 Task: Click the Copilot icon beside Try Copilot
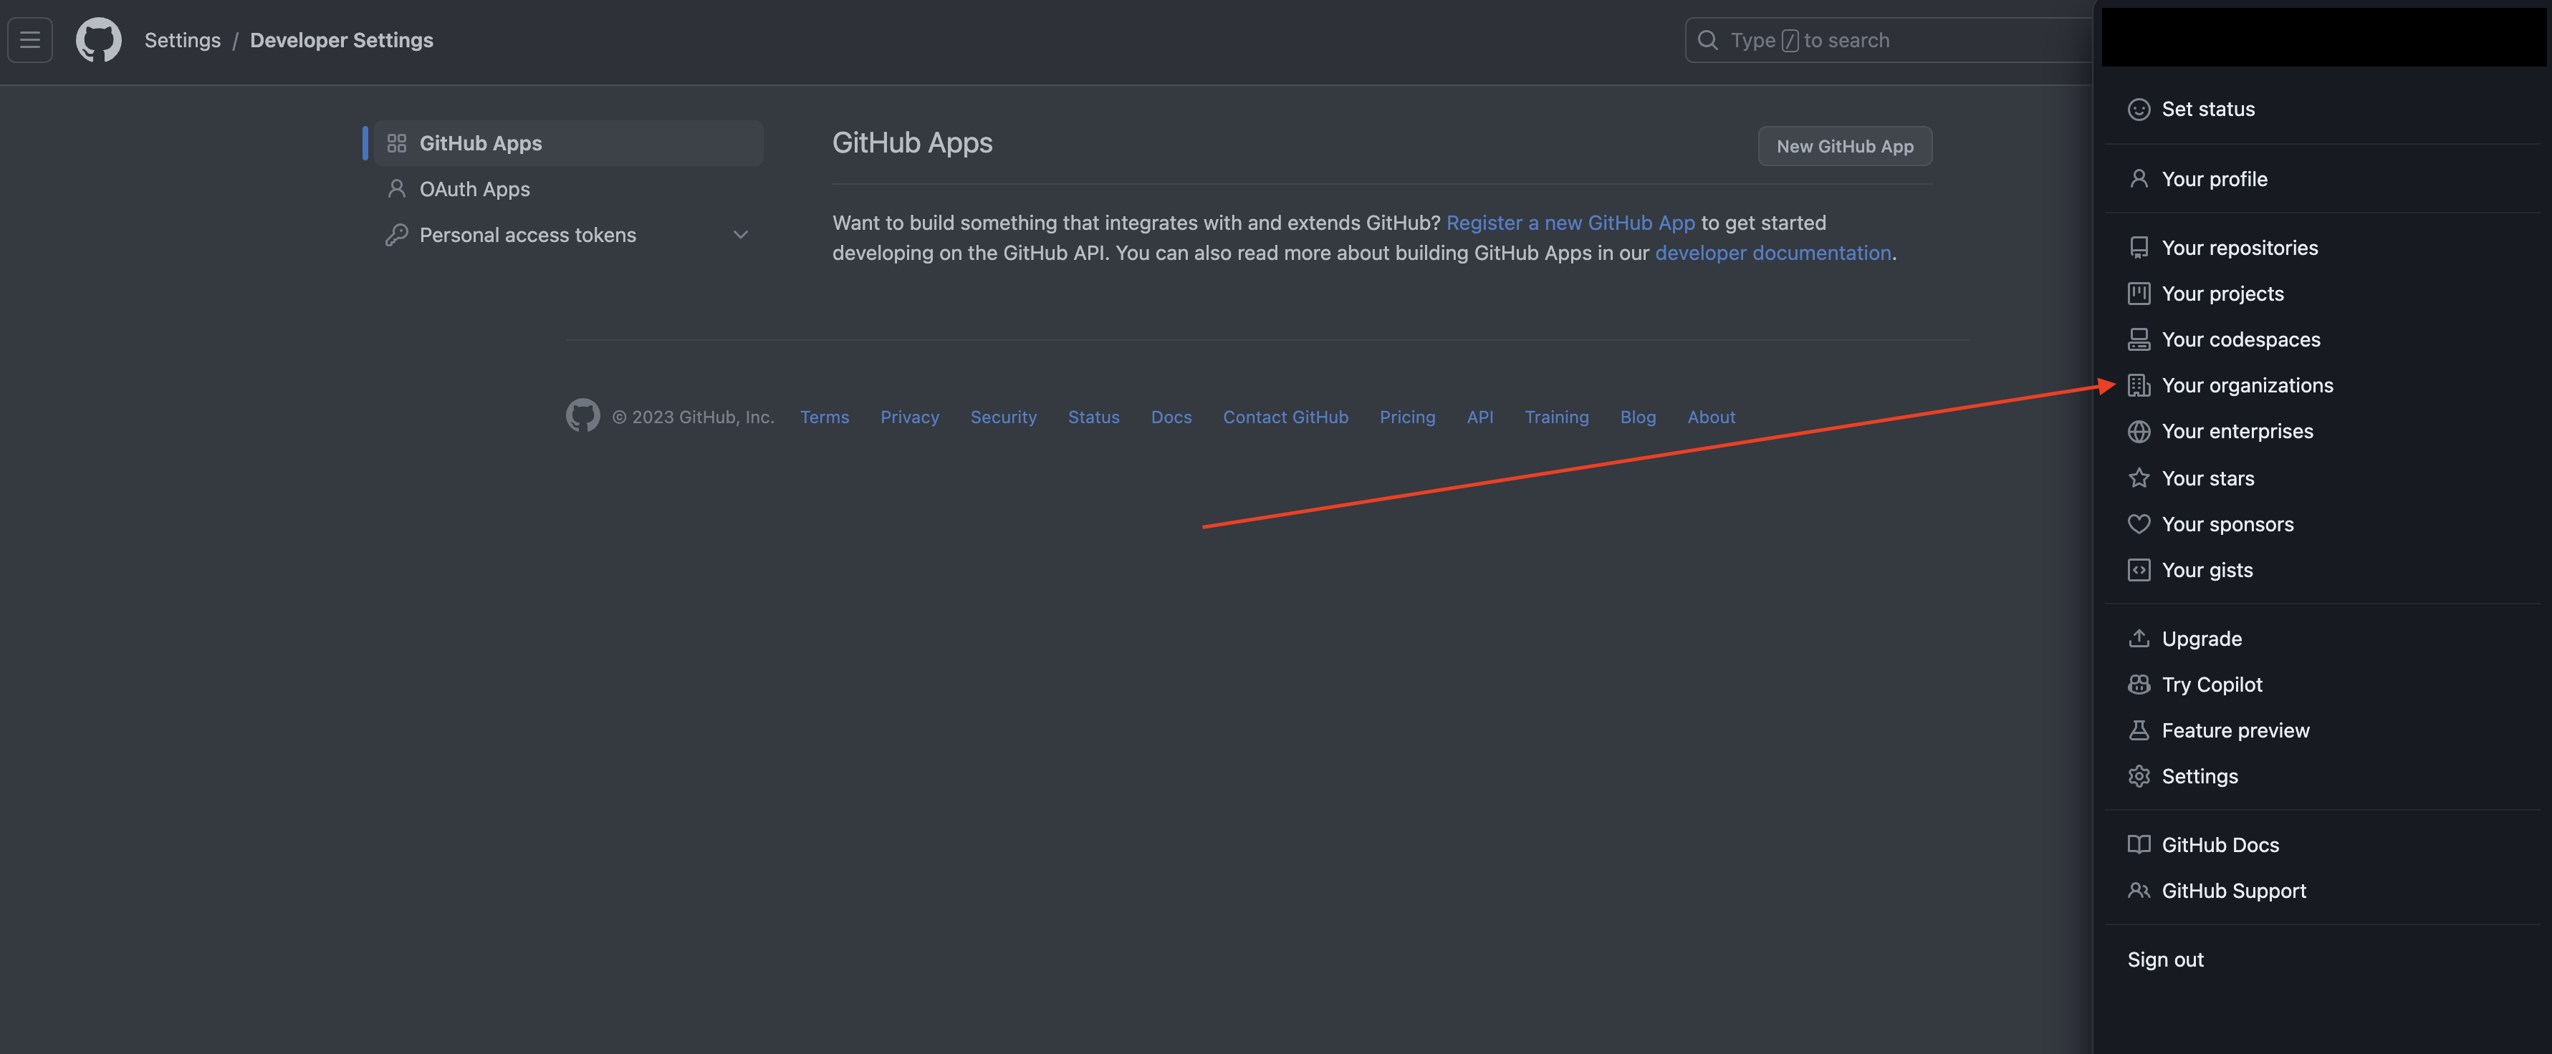[x=2138, y=685]
